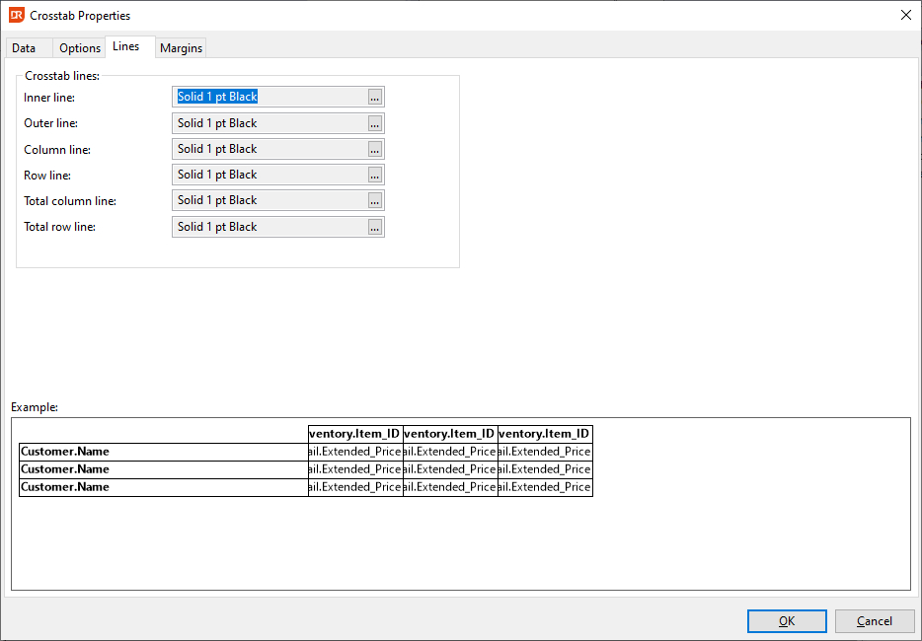The image size is (922, 641).
Task: Click first Customer.Name cell in example preview
Action: [164, 452]
